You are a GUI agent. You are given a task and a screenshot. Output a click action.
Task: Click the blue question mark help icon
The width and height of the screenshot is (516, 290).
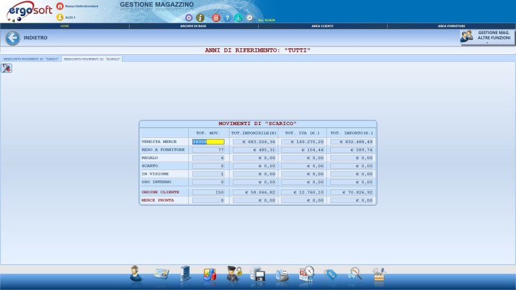click(x=227, y=18)
